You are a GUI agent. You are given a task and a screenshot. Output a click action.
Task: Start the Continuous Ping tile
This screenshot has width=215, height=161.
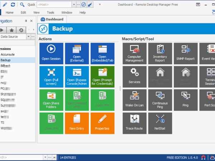tap(160, 100)
